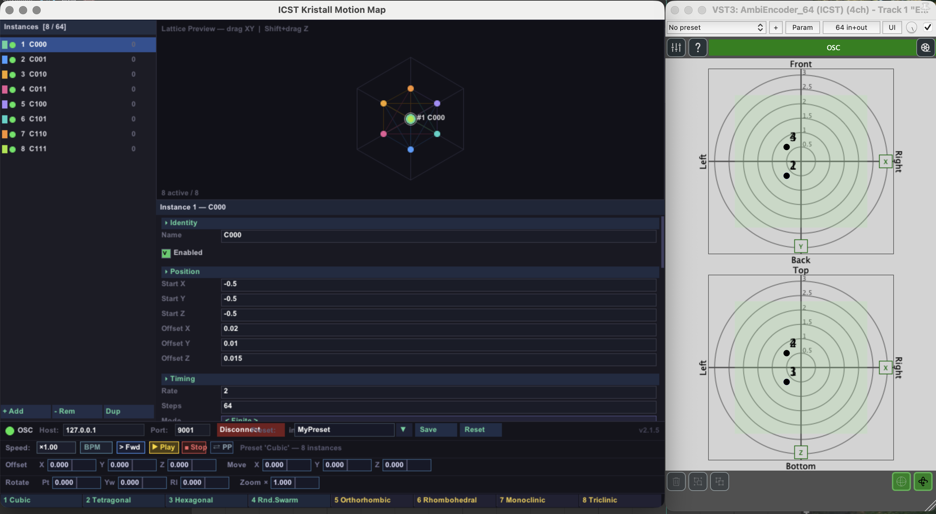Click the X axis handle in the Top view
Screen dimensions: 936x514
(885, 368)
